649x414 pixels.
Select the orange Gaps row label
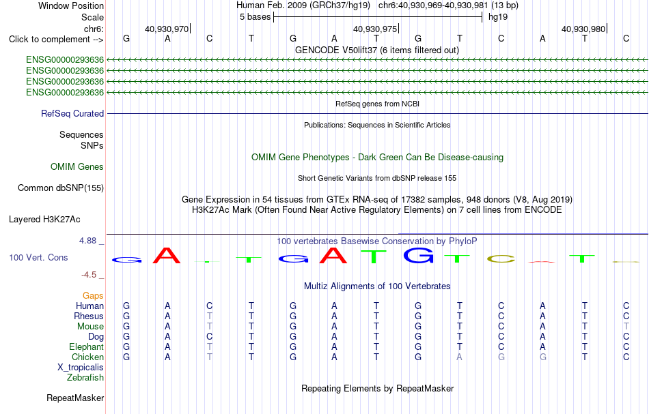click(93, 295)
